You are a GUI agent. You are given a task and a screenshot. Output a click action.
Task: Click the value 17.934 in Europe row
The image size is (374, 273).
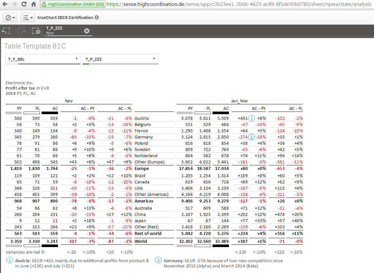click(x=222, y=169)
